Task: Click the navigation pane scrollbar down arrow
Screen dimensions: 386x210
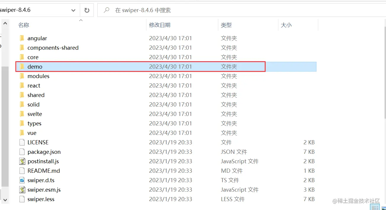Action: pyautogui.click(x=5, y=200)
